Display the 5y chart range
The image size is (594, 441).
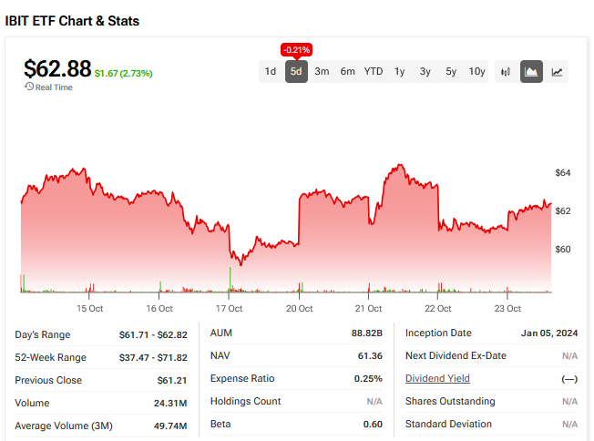click(x=451, y=72)
